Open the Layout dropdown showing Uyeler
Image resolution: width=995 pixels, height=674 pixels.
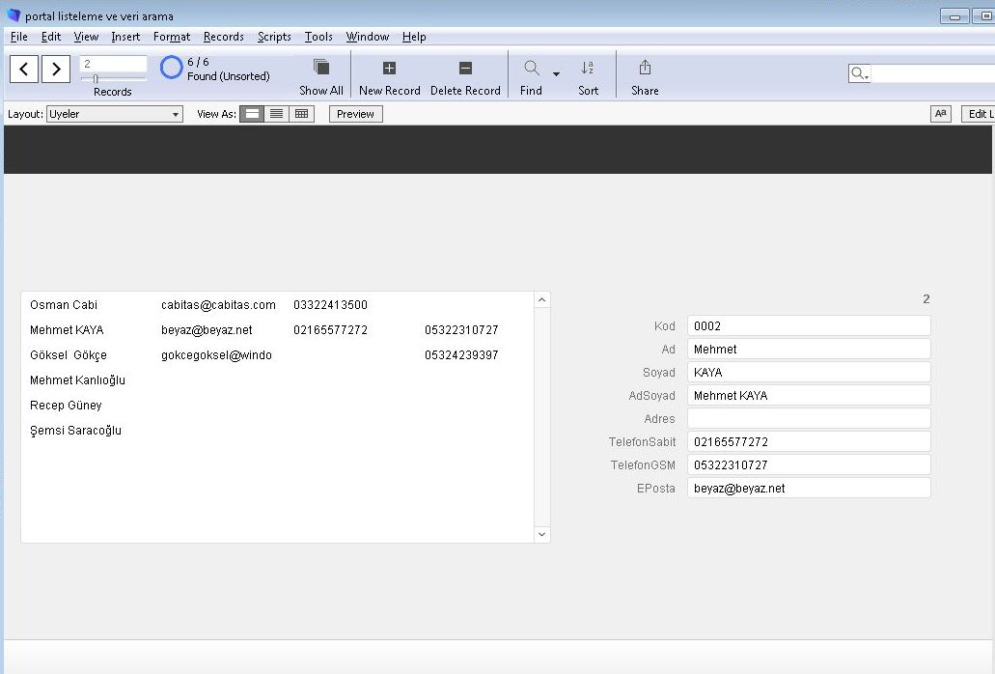click(115, 114)
